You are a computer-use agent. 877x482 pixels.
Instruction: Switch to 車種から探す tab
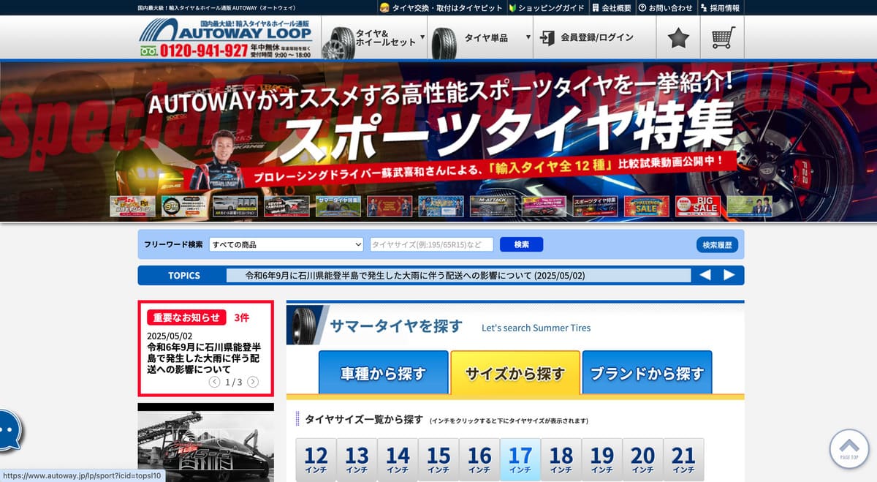point(384,373)
